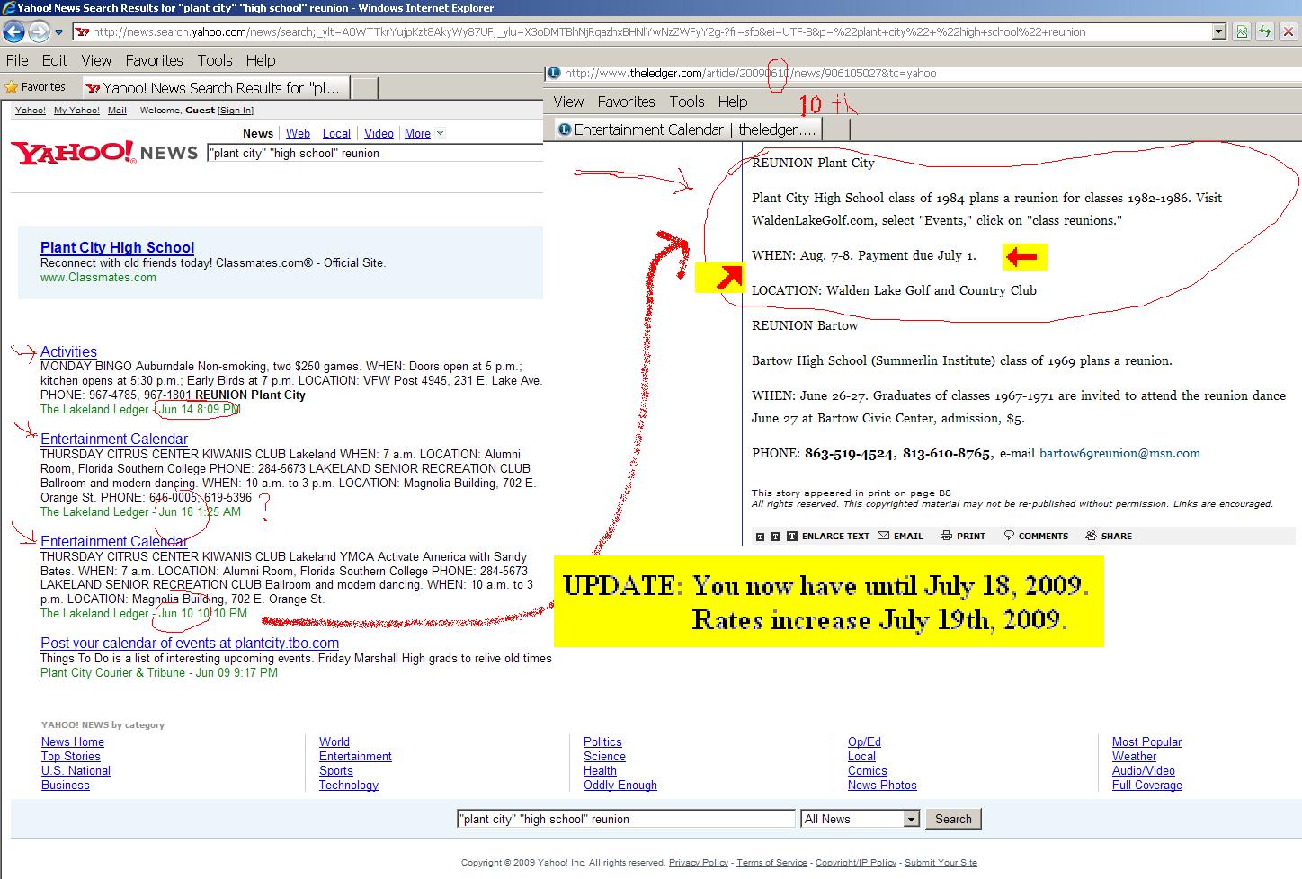
Task: Open the Jun 10 Entertainment Calendar result
Action: point(114,541)
